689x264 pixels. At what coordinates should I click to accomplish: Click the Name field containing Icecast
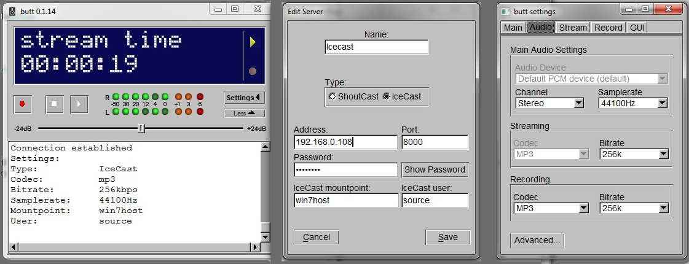coord(376,47)
